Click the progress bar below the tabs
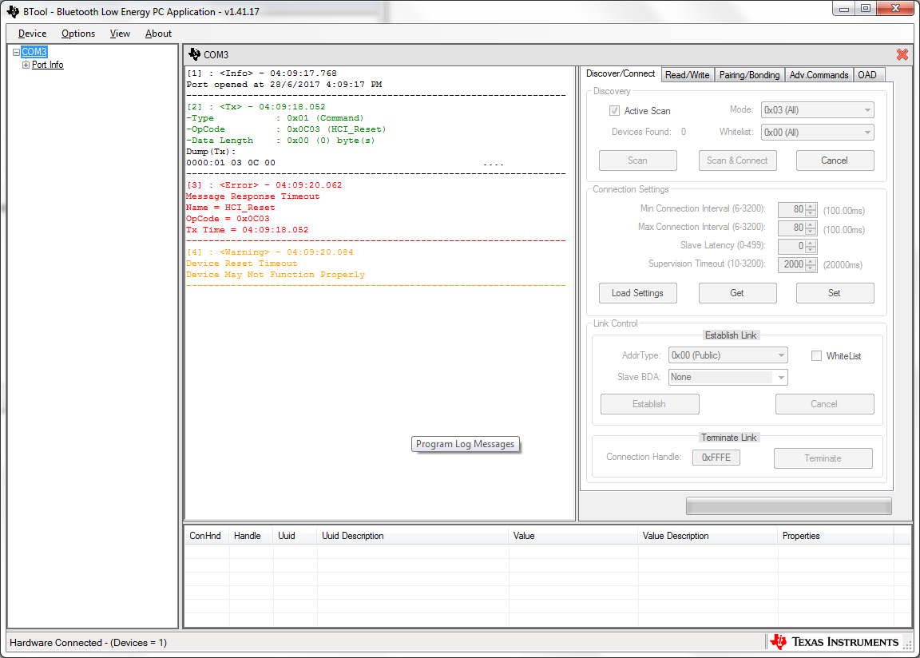 [788, 506]
